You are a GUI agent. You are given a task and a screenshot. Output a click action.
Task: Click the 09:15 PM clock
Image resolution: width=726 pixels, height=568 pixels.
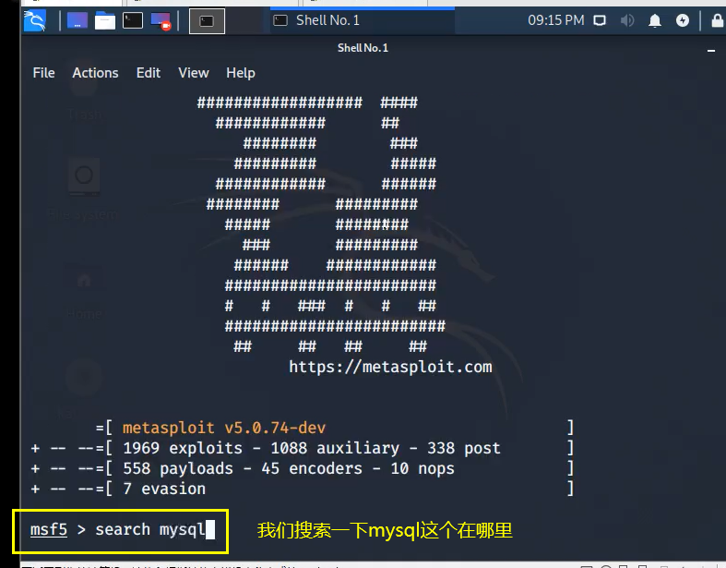pos(556,20)
